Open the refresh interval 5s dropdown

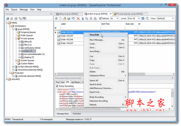118,18
